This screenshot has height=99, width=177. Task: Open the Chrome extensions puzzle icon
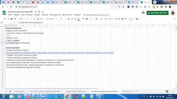pos(166,7)
